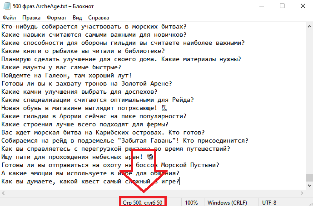Open the Правка menu

coord(31,18)
